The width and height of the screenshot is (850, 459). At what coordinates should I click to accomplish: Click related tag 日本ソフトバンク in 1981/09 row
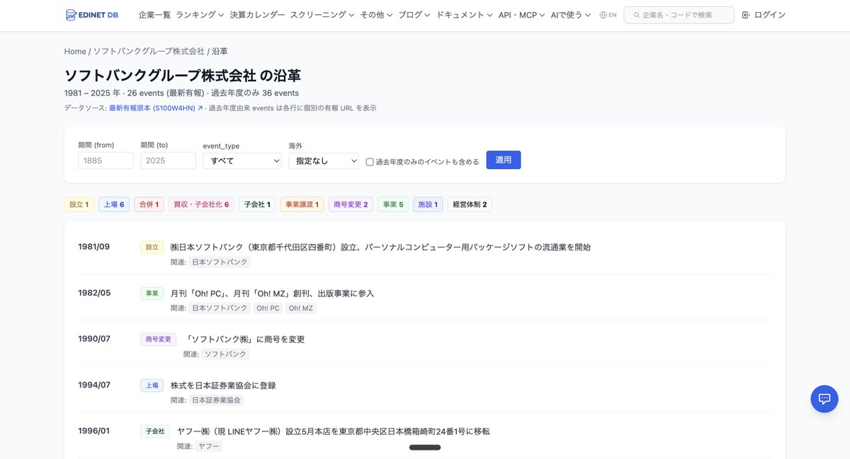pyautogui.click(x=220, y=262)
